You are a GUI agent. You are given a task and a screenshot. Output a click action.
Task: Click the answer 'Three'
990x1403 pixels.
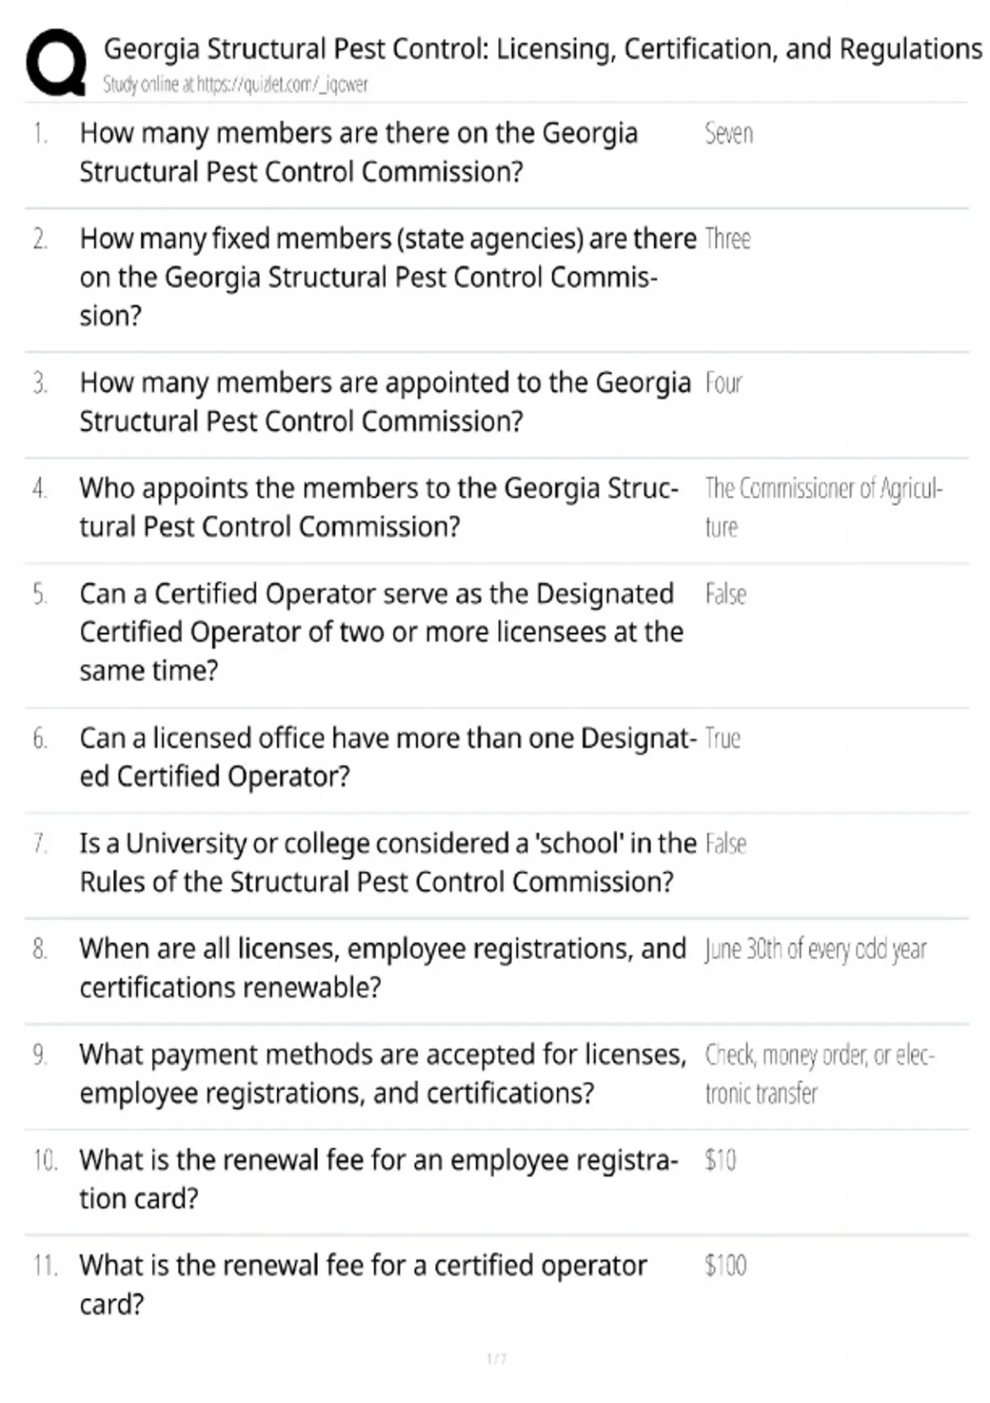click(x=728, y=239)
